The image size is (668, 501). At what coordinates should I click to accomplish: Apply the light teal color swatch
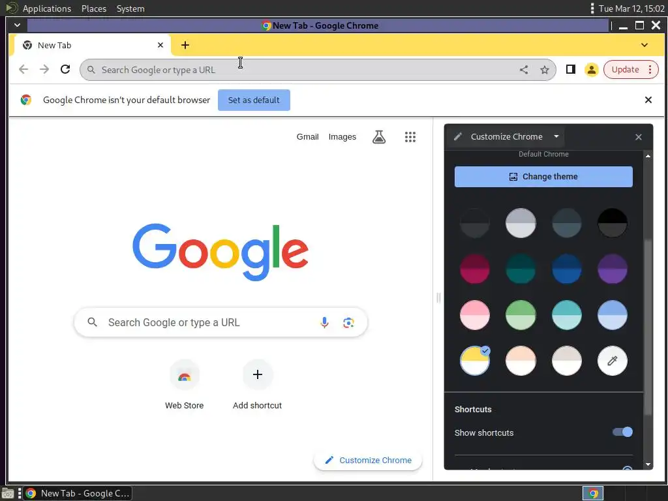point(567,315)
